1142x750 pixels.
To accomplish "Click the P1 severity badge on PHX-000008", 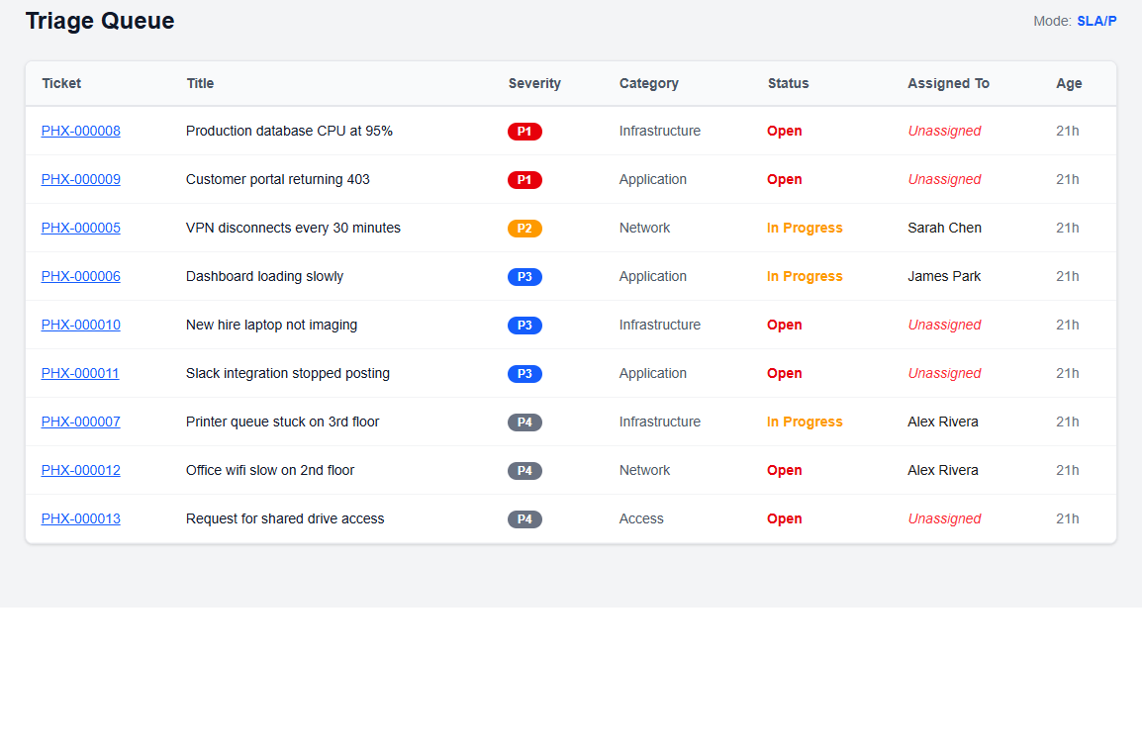I will [524, 131].
